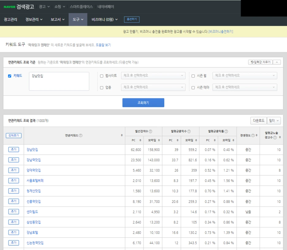Sort 월평균클릭률 모바일 column

tap(233, 140)
